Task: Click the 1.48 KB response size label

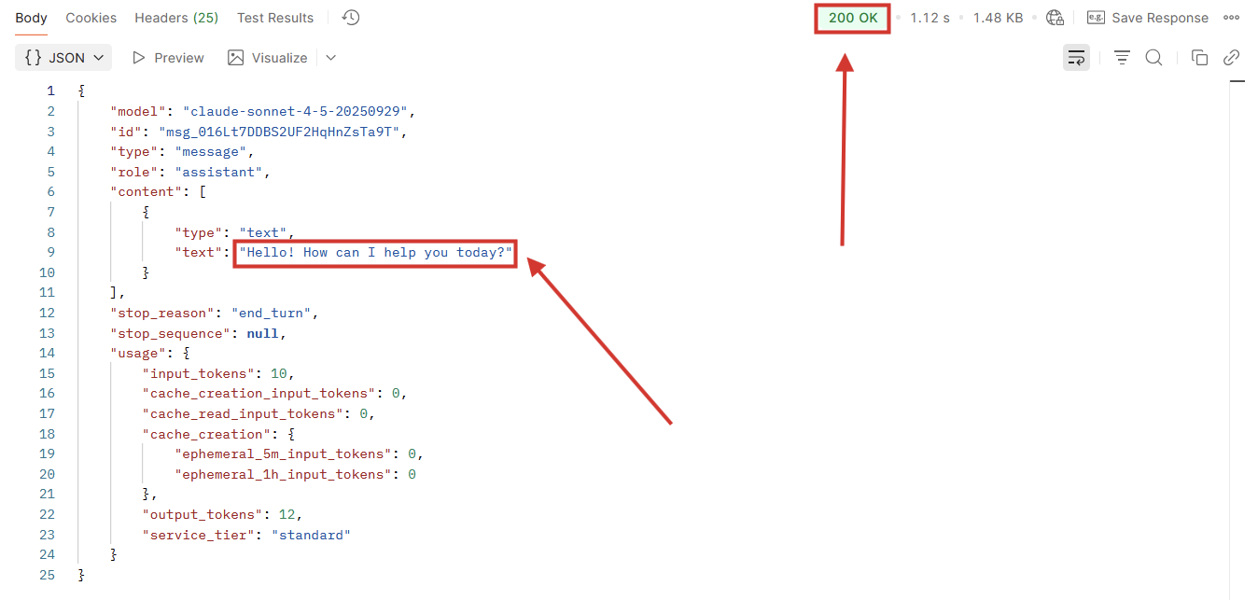Action: click(998, 17)
